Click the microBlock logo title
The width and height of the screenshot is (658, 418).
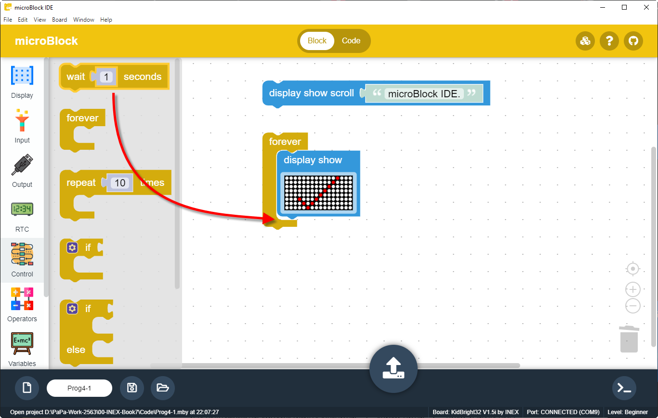pos(46,41)
